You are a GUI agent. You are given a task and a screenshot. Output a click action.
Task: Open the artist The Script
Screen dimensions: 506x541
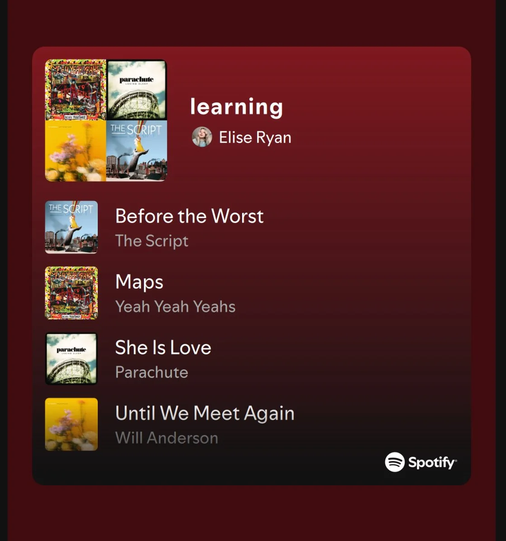pos(152,241)
